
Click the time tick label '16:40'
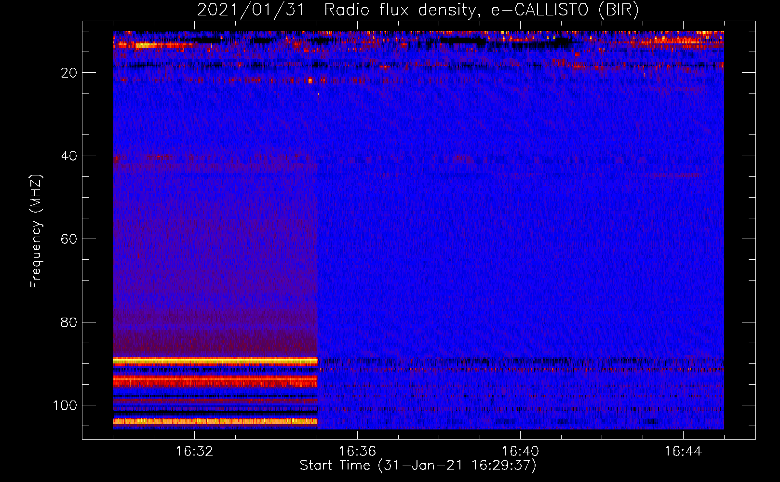520,452
